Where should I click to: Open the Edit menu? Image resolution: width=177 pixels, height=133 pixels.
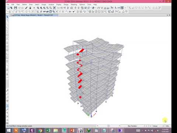point(13,4)
